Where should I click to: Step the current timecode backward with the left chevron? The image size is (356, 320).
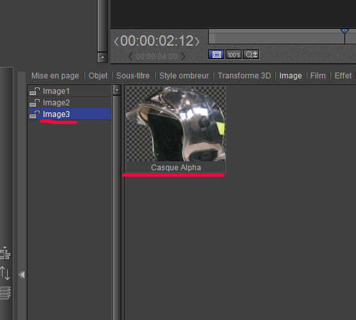click(x=116, y=42)
